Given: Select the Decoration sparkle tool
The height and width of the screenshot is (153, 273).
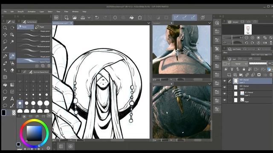Looking at the screenshot, I should click(x=5, y=70).
